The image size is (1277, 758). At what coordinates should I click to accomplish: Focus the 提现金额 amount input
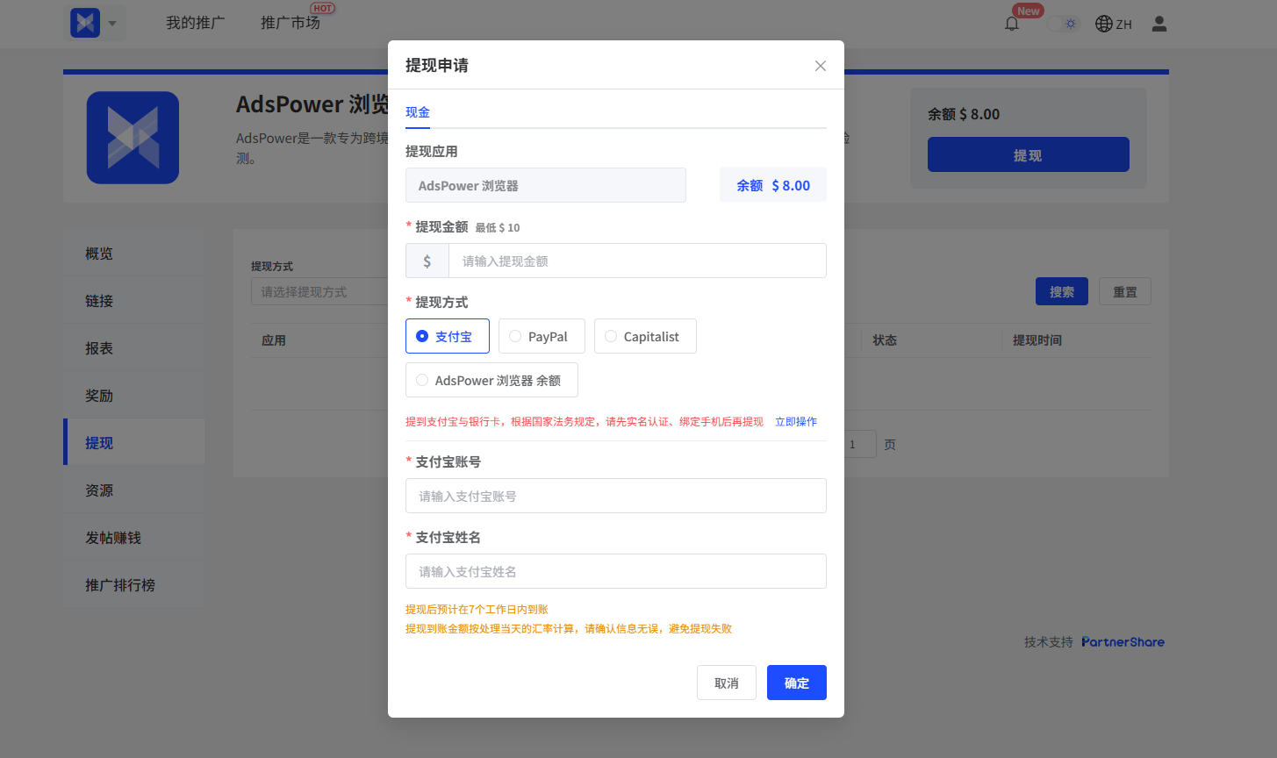tap(637, 261)
